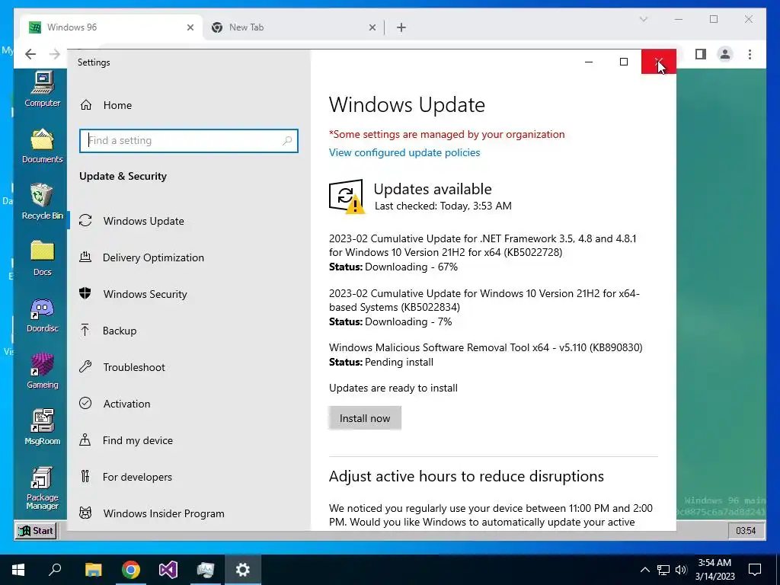Switch to the Windows 96 browser tab

tap(111, 27)
